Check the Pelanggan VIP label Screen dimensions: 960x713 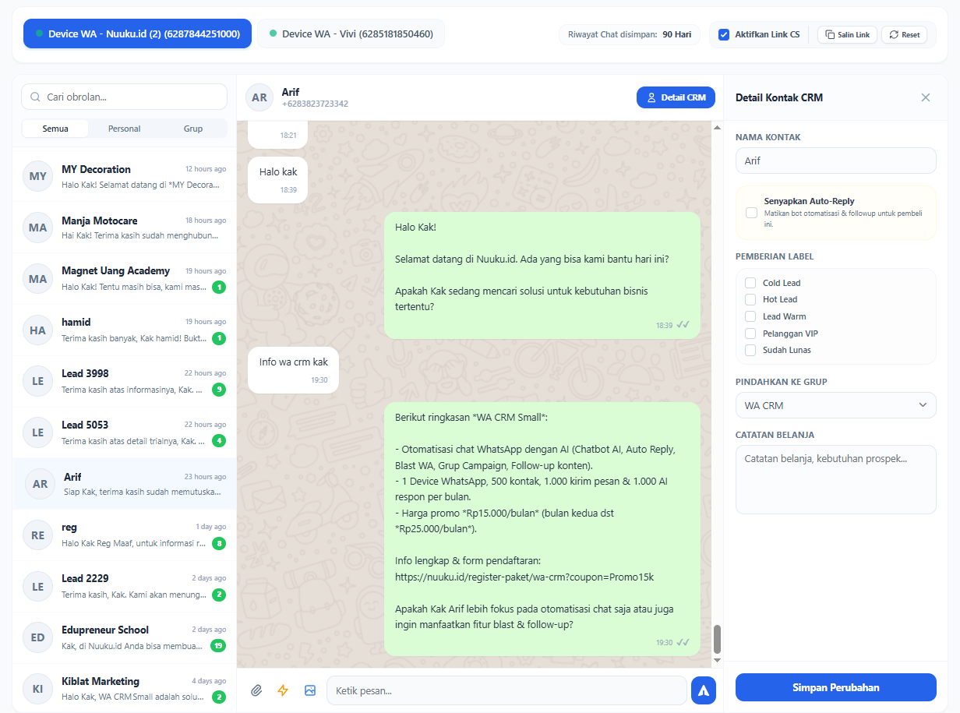(750, 334)
